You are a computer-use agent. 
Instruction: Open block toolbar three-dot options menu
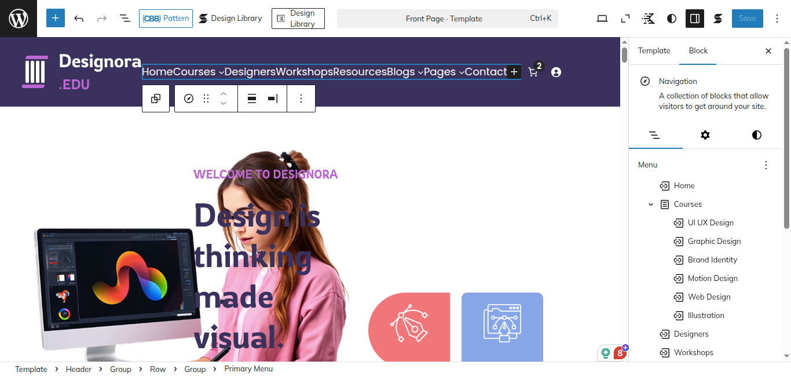[301, 98]
